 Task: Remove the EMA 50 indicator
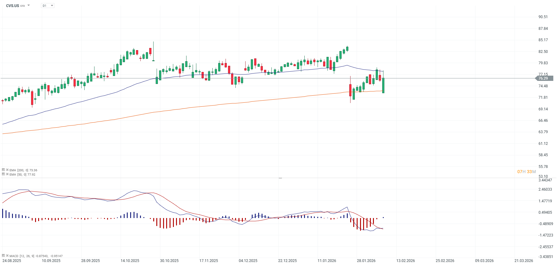coord(7,174)
